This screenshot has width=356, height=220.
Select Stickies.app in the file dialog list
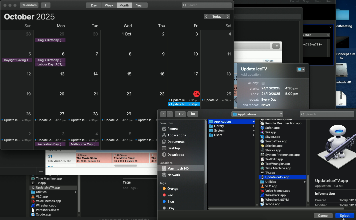(x=274, y=146)
